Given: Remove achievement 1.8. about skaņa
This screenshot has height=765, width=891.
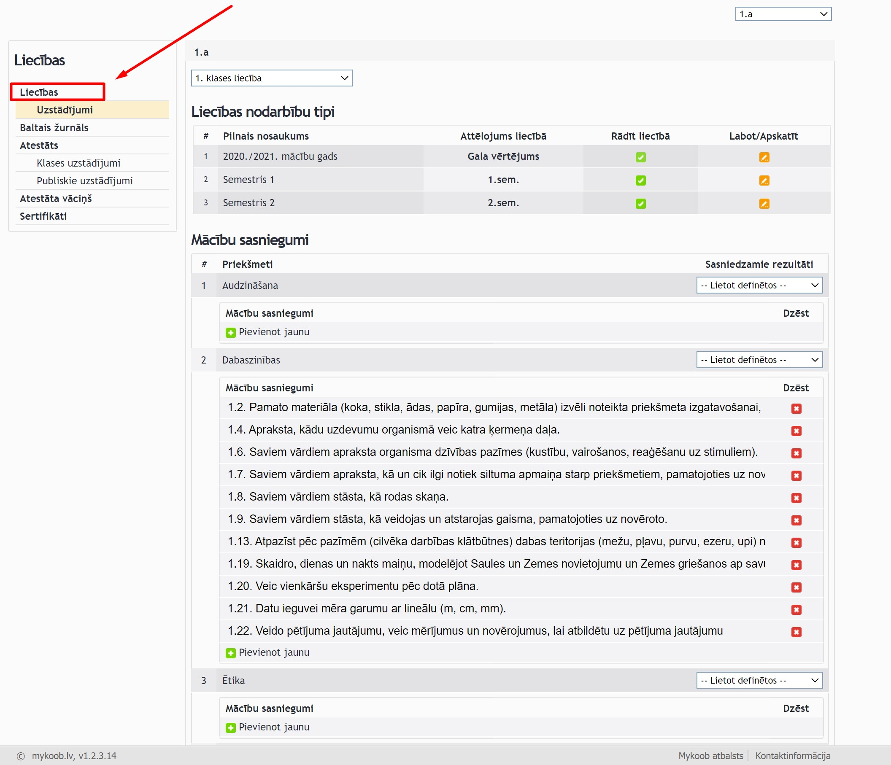Looking at the screenshot, I should coord(796,498).
